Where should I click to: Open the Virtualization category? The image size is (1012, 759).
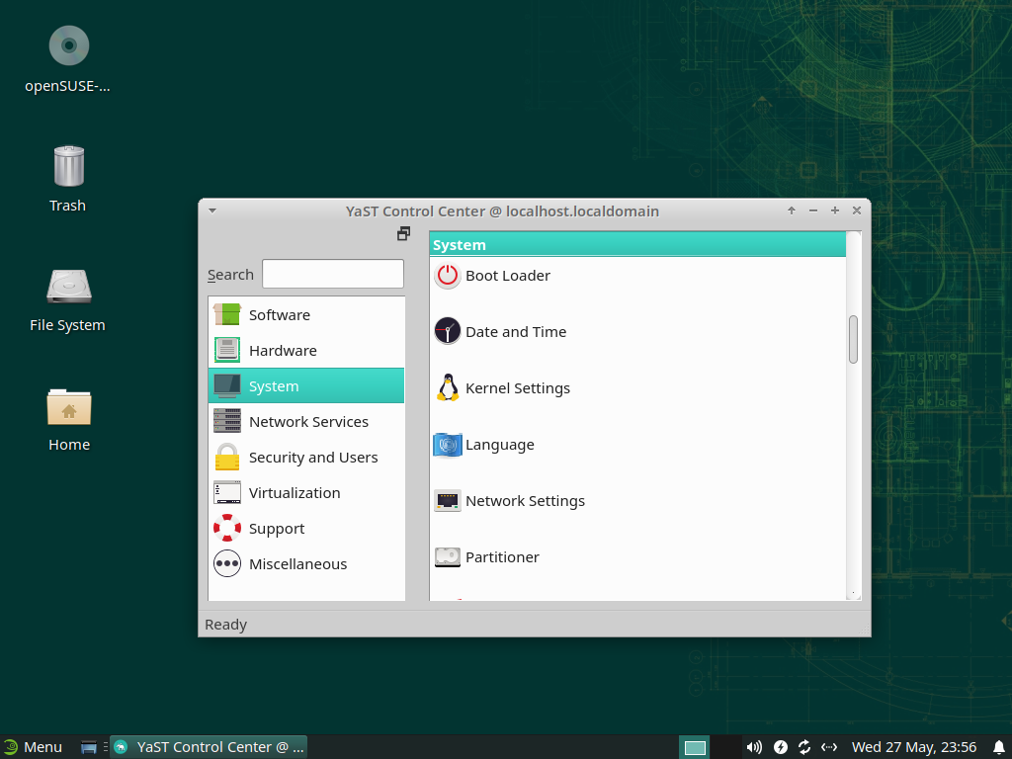295,493
